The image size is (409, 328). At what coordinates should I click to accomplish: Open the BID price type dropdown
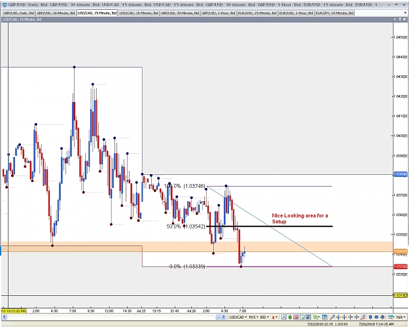click(264, 317)
